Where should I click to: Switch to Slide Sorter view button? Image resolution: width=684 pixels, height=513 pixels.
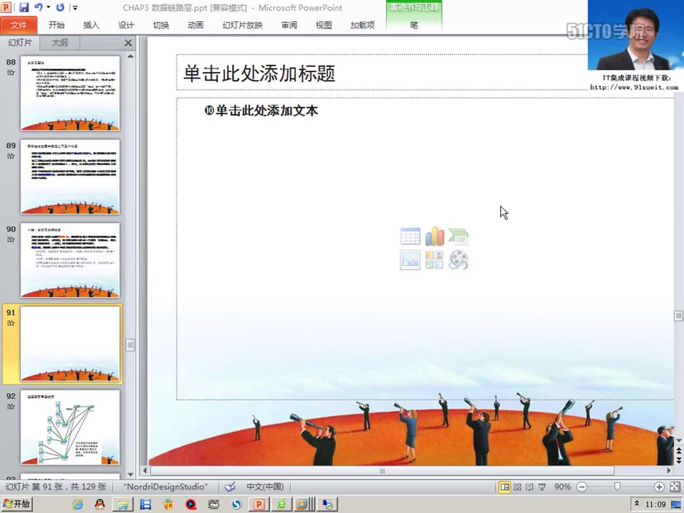(517, 487)
